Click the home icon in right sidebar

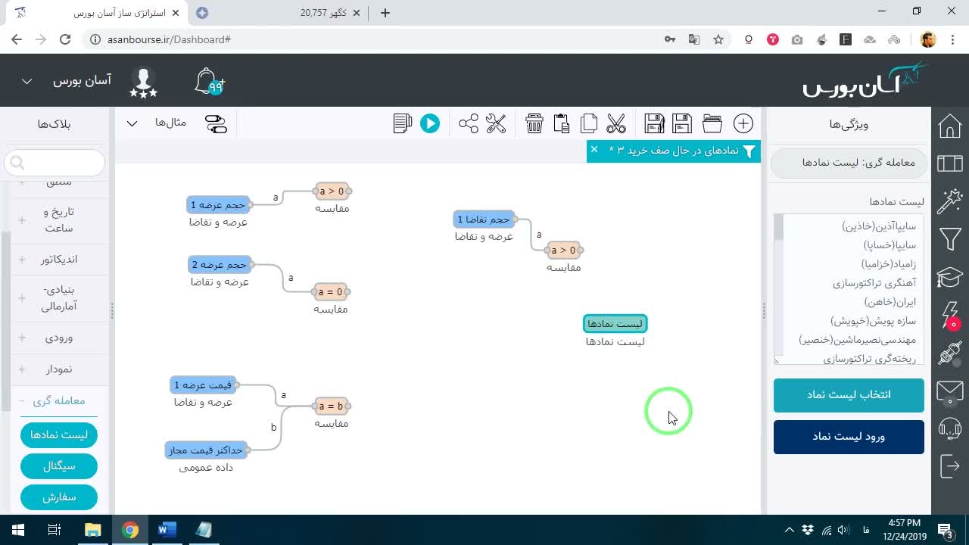(x=950, y=126)
